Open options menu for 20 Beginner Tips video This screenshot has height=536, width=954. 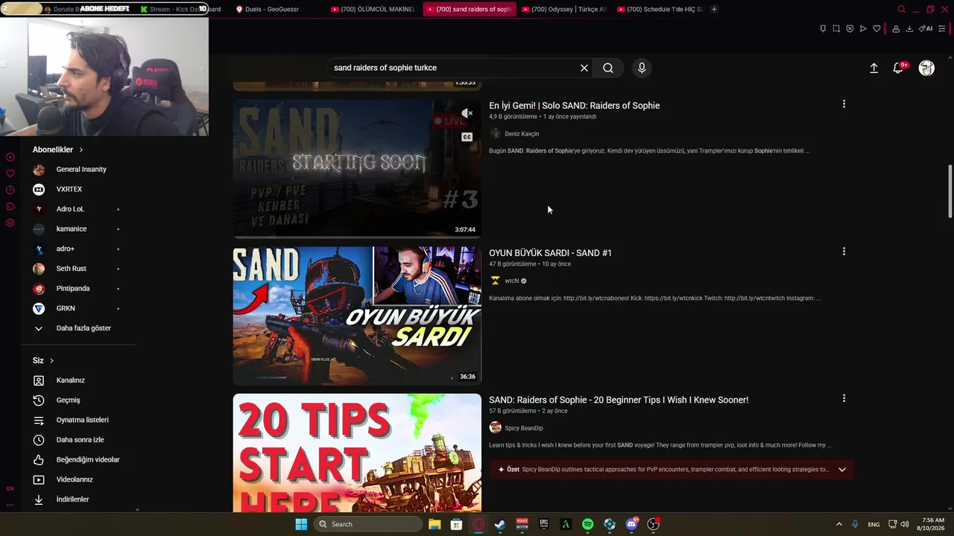[x=844, y=398]
